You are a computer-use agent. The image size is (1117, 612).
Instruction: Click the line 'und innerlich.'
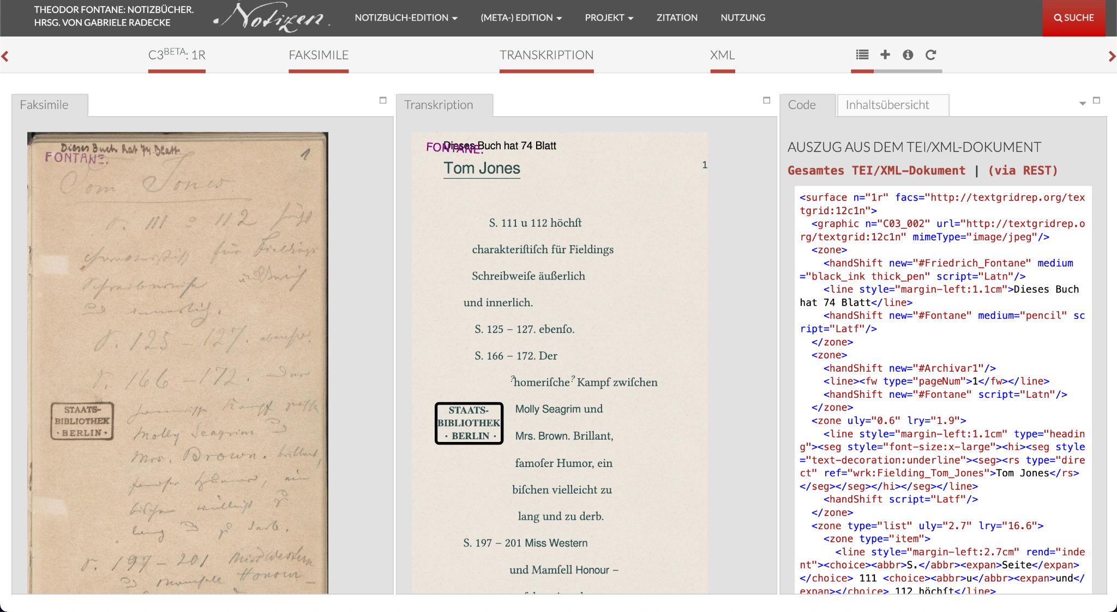click(498, 303)
